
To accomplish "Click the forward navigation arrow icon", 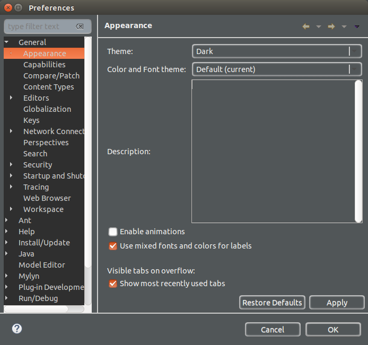I will click(331, 26).
